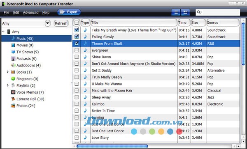Sort by the Title column header
Screen dimensions: 247x149
(134, 23)
